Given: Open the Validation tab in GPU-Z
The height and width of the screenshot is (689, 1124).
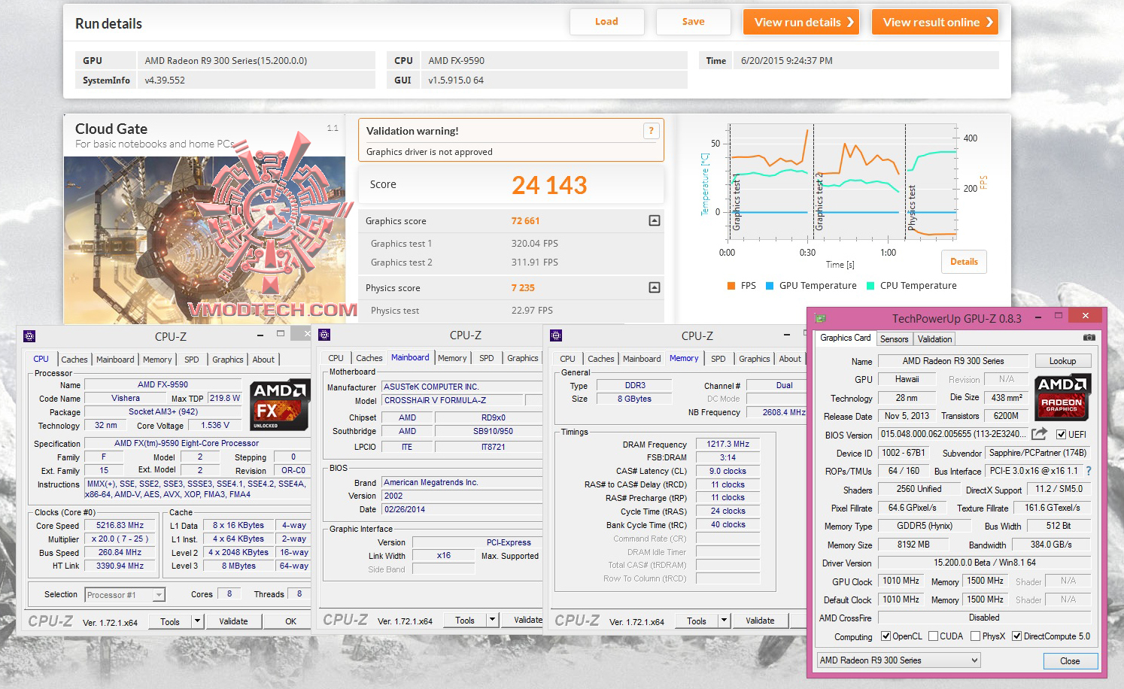Looking at the screenshot, I should coord(935,339).
